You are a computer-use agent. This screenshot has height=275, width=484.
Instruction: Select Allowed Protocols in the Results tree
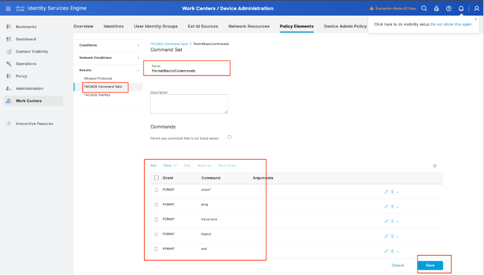click(98, 78)
